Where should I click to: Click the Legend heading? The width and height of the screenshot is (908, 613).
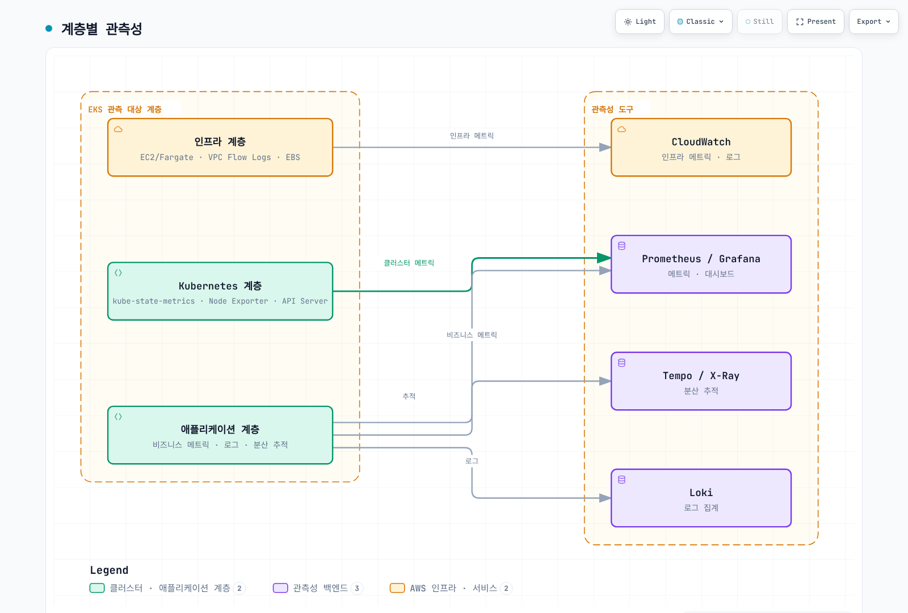(109, 570)
